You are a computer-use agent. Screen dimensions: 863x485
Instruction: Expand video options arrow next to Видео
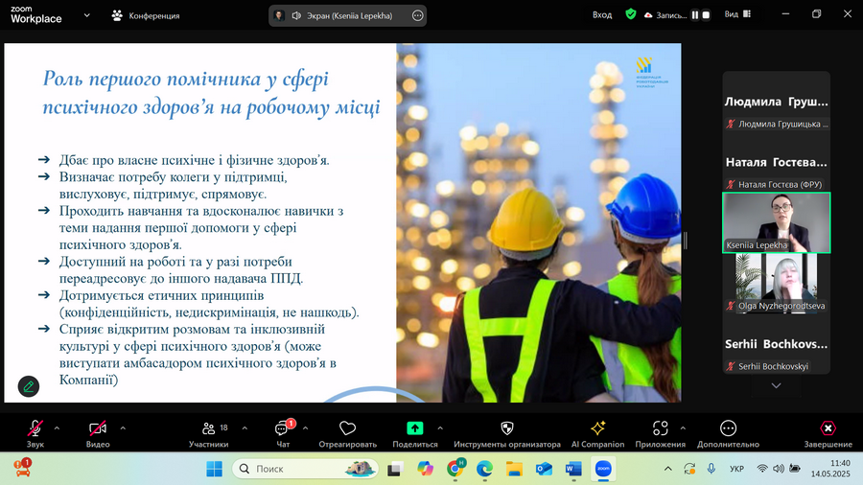(122, 428)
